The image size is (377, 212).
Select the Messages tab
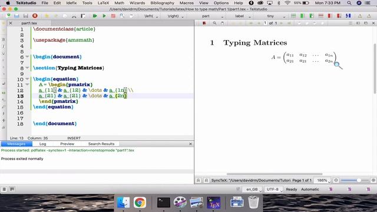(x=16, y=144)
